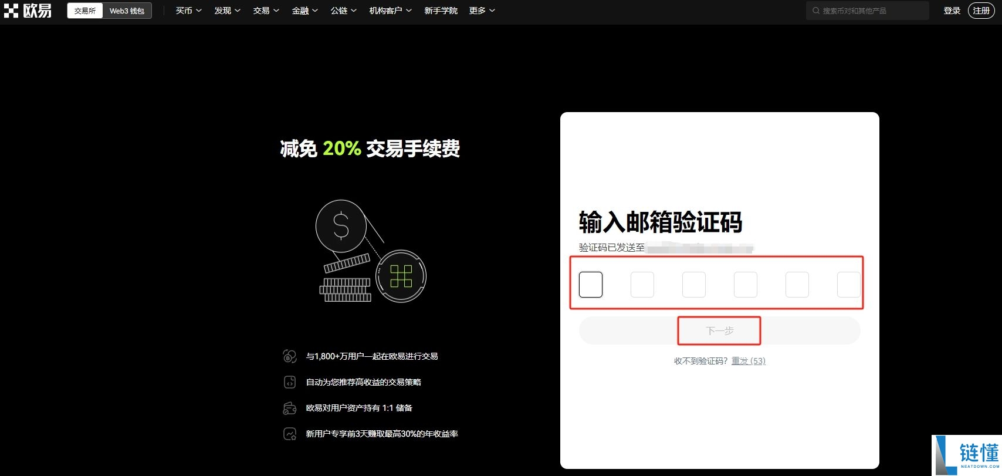Screen dimensions: 1002x476
Task: Expand the 金融 menu
Action: tap(305, 11)
